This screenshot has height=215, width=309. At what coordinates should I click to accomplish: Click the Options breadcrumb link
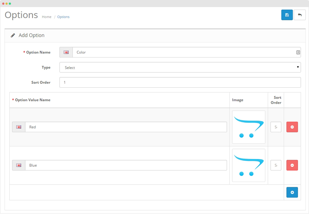click(x=63, y=17)
